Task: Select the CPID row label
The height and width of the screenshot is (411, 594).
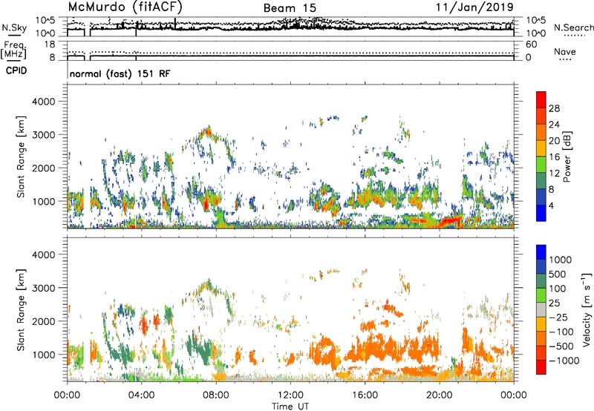Action: click(16, 70)
